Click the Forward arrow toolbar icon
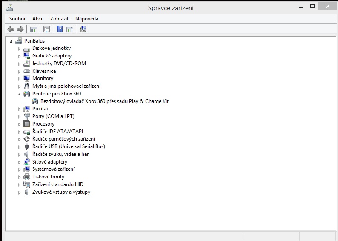The image size is (338, 241). (x=20, y=29)
